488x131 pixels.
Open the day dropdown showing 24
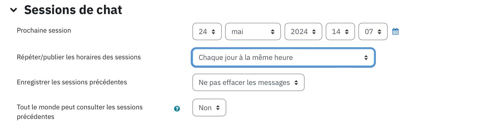(x=207, y=31)
